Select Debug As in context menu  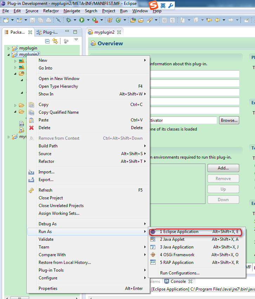tap(87, 224)
